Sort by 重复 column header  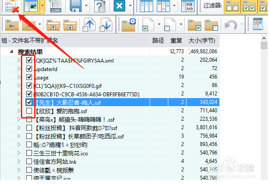[x=177, y=41]
